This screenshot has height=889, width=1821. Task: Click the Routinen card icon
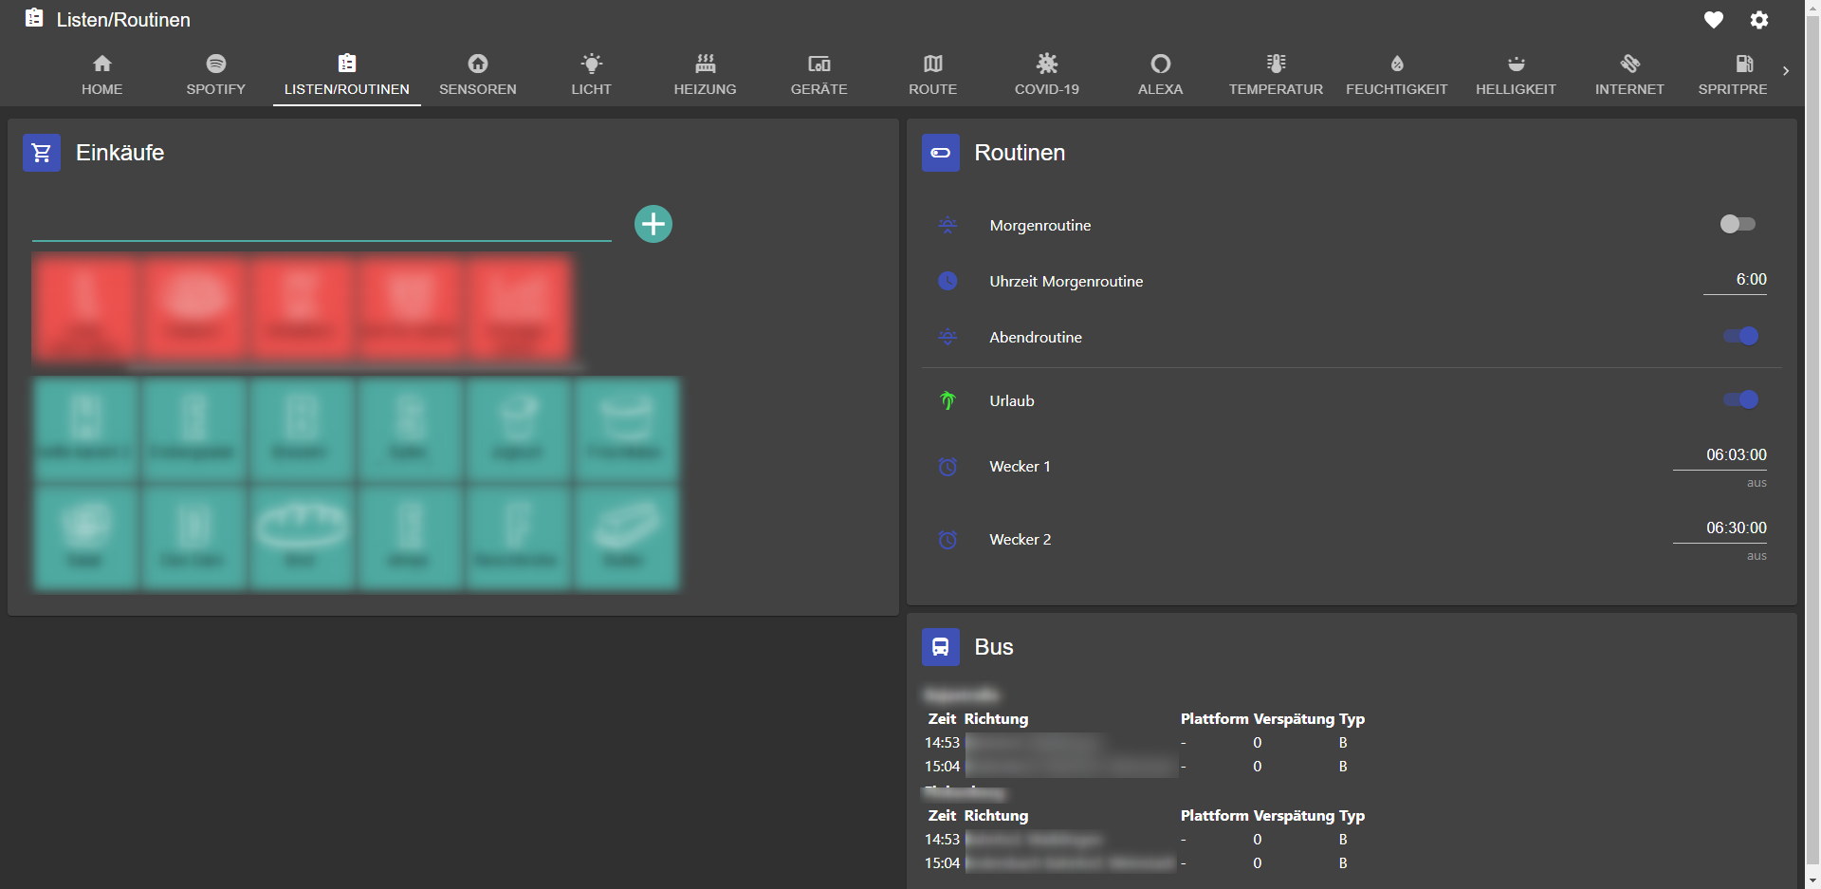click(x=940, y=153)
